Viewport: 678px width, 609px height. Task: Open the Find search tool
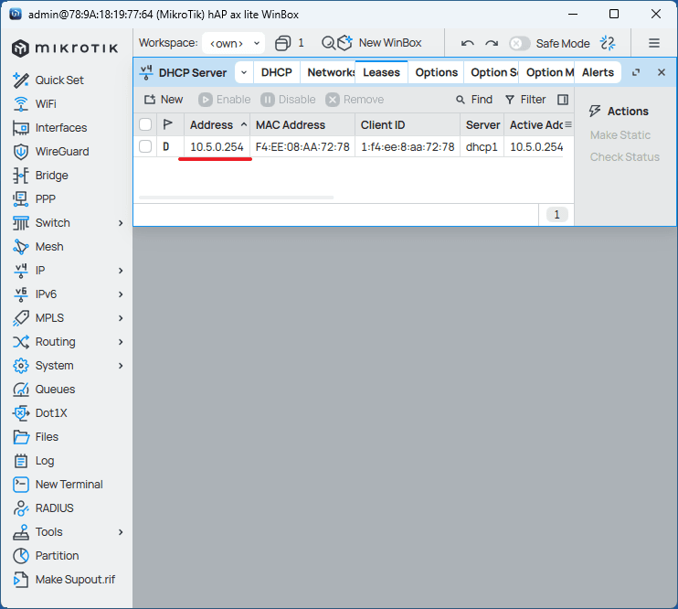point(474,100)
